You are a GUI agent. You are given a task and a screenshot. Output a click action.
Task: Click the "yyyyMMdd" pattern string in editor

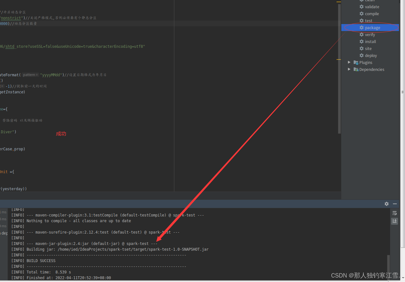coord(51,75)
